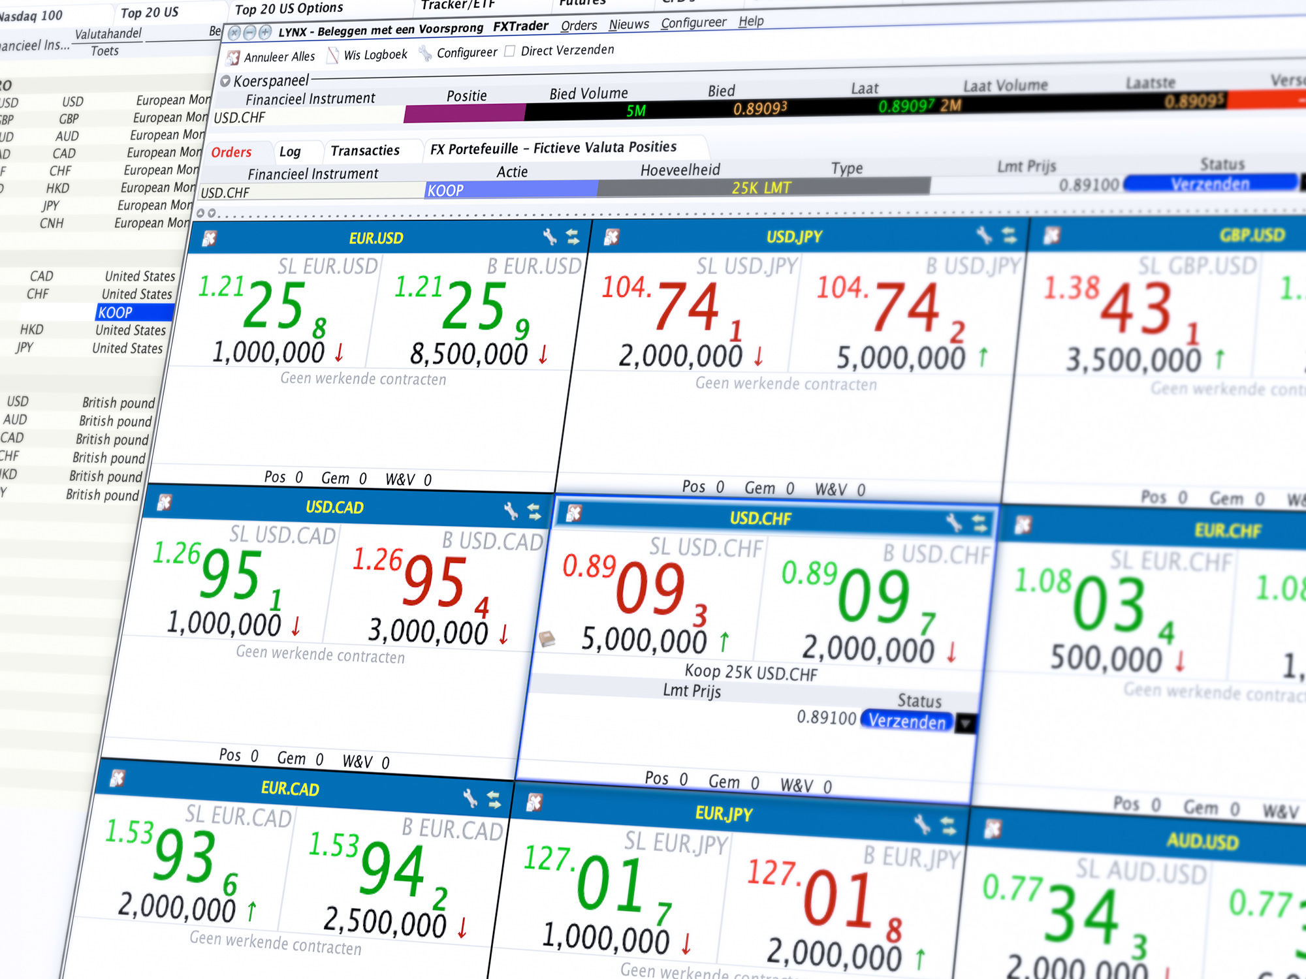This screenshot has width=1306, height=979.
Task: Click swap arrows icon on USD.CHF tile
Action: [979, 523]
